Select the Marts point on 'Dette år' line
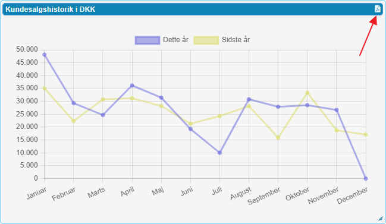This screenshot has height=224, width=386. (103, 115)
